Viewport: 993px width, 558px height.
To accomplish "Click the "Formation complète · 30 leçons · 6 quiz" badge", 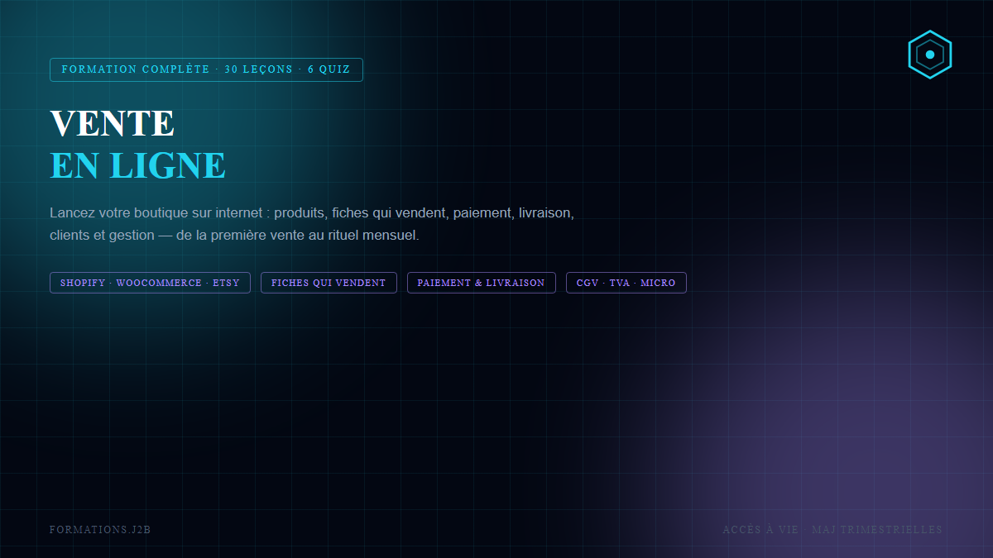I will point(206,69).
